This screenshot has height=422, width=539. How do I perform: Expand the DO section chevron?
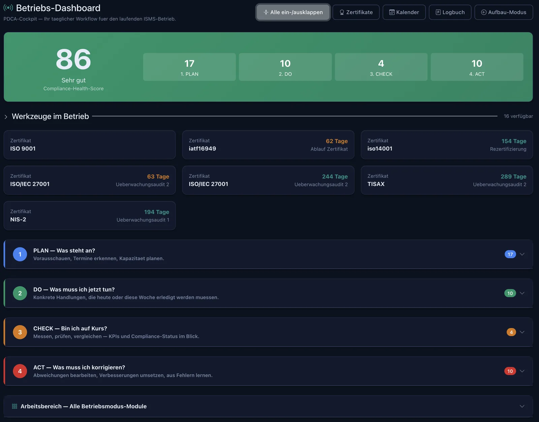tap(522, 293)
